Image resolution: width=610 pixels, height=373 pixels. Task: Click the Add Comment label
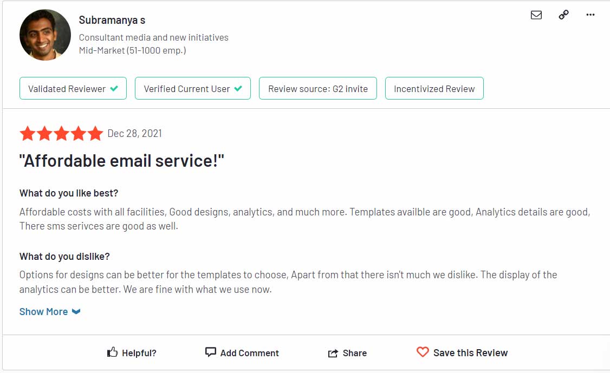pyautogui.click(x=249, y=353)
